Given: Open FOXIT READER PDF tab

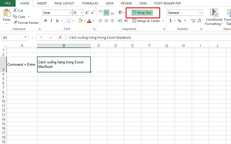Looking at the screenshot, I should 167,3.
